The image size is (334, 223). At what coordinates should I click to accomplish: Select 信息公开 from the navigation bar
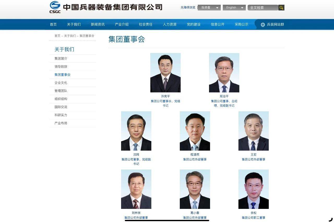[217, 24]
